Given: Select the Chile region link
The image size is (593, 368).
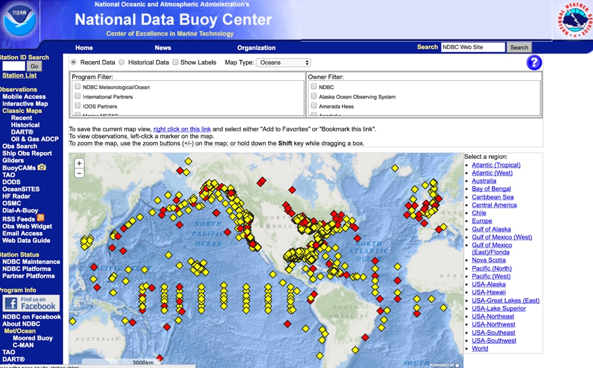Looking at the screenshot, I should click(x=479, y=213).
